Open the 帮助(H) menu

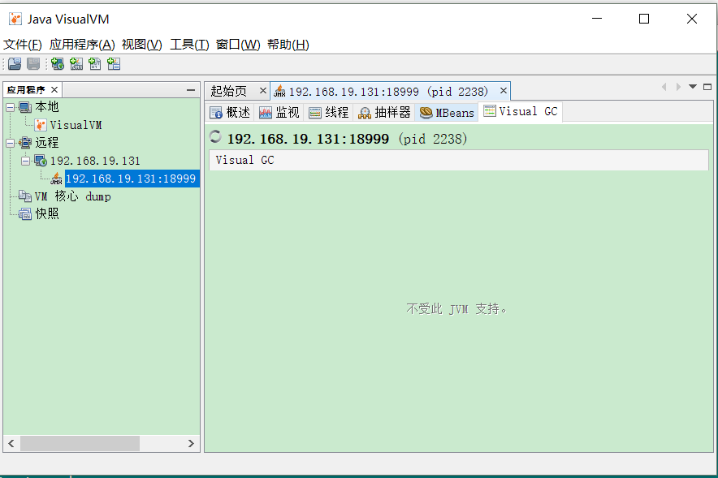(x=288, y=45)
